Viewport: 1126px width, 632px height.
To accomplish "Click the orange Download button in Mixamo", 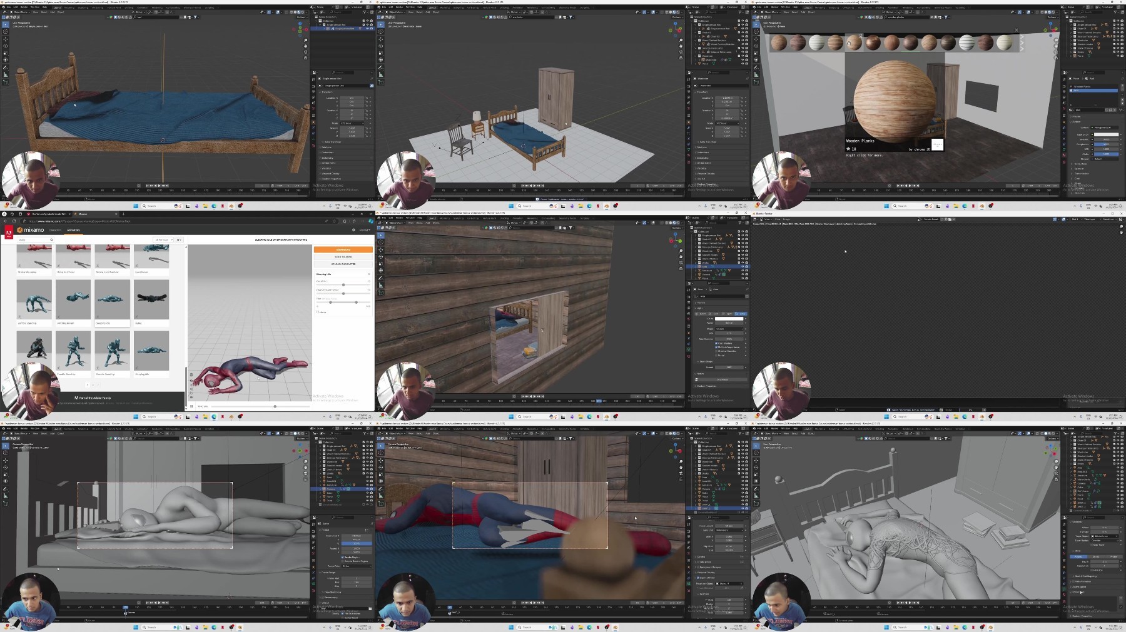I will 343,249.
